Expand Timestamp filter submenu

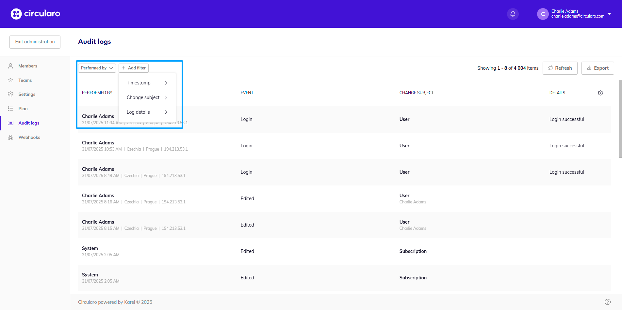click(x=147, y=83)
